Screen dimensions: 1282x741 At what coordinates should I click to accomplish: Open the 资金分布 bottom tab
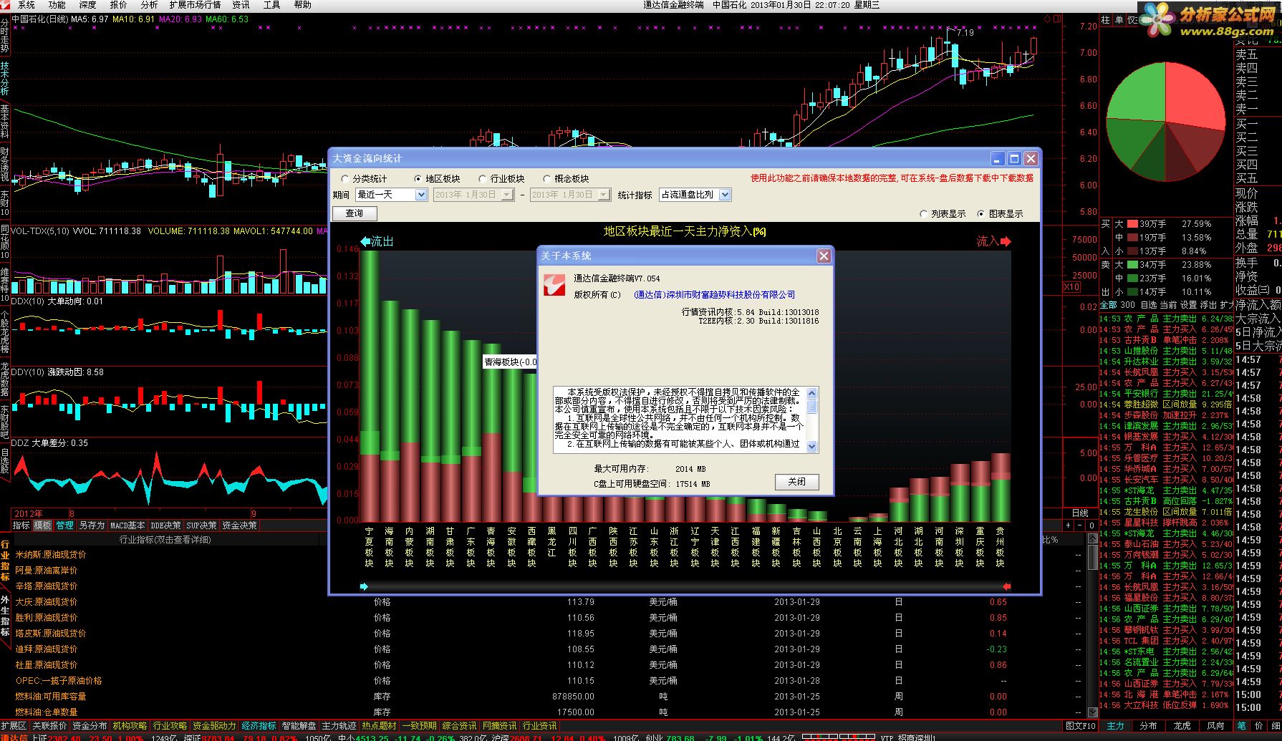tap(90, 726)
